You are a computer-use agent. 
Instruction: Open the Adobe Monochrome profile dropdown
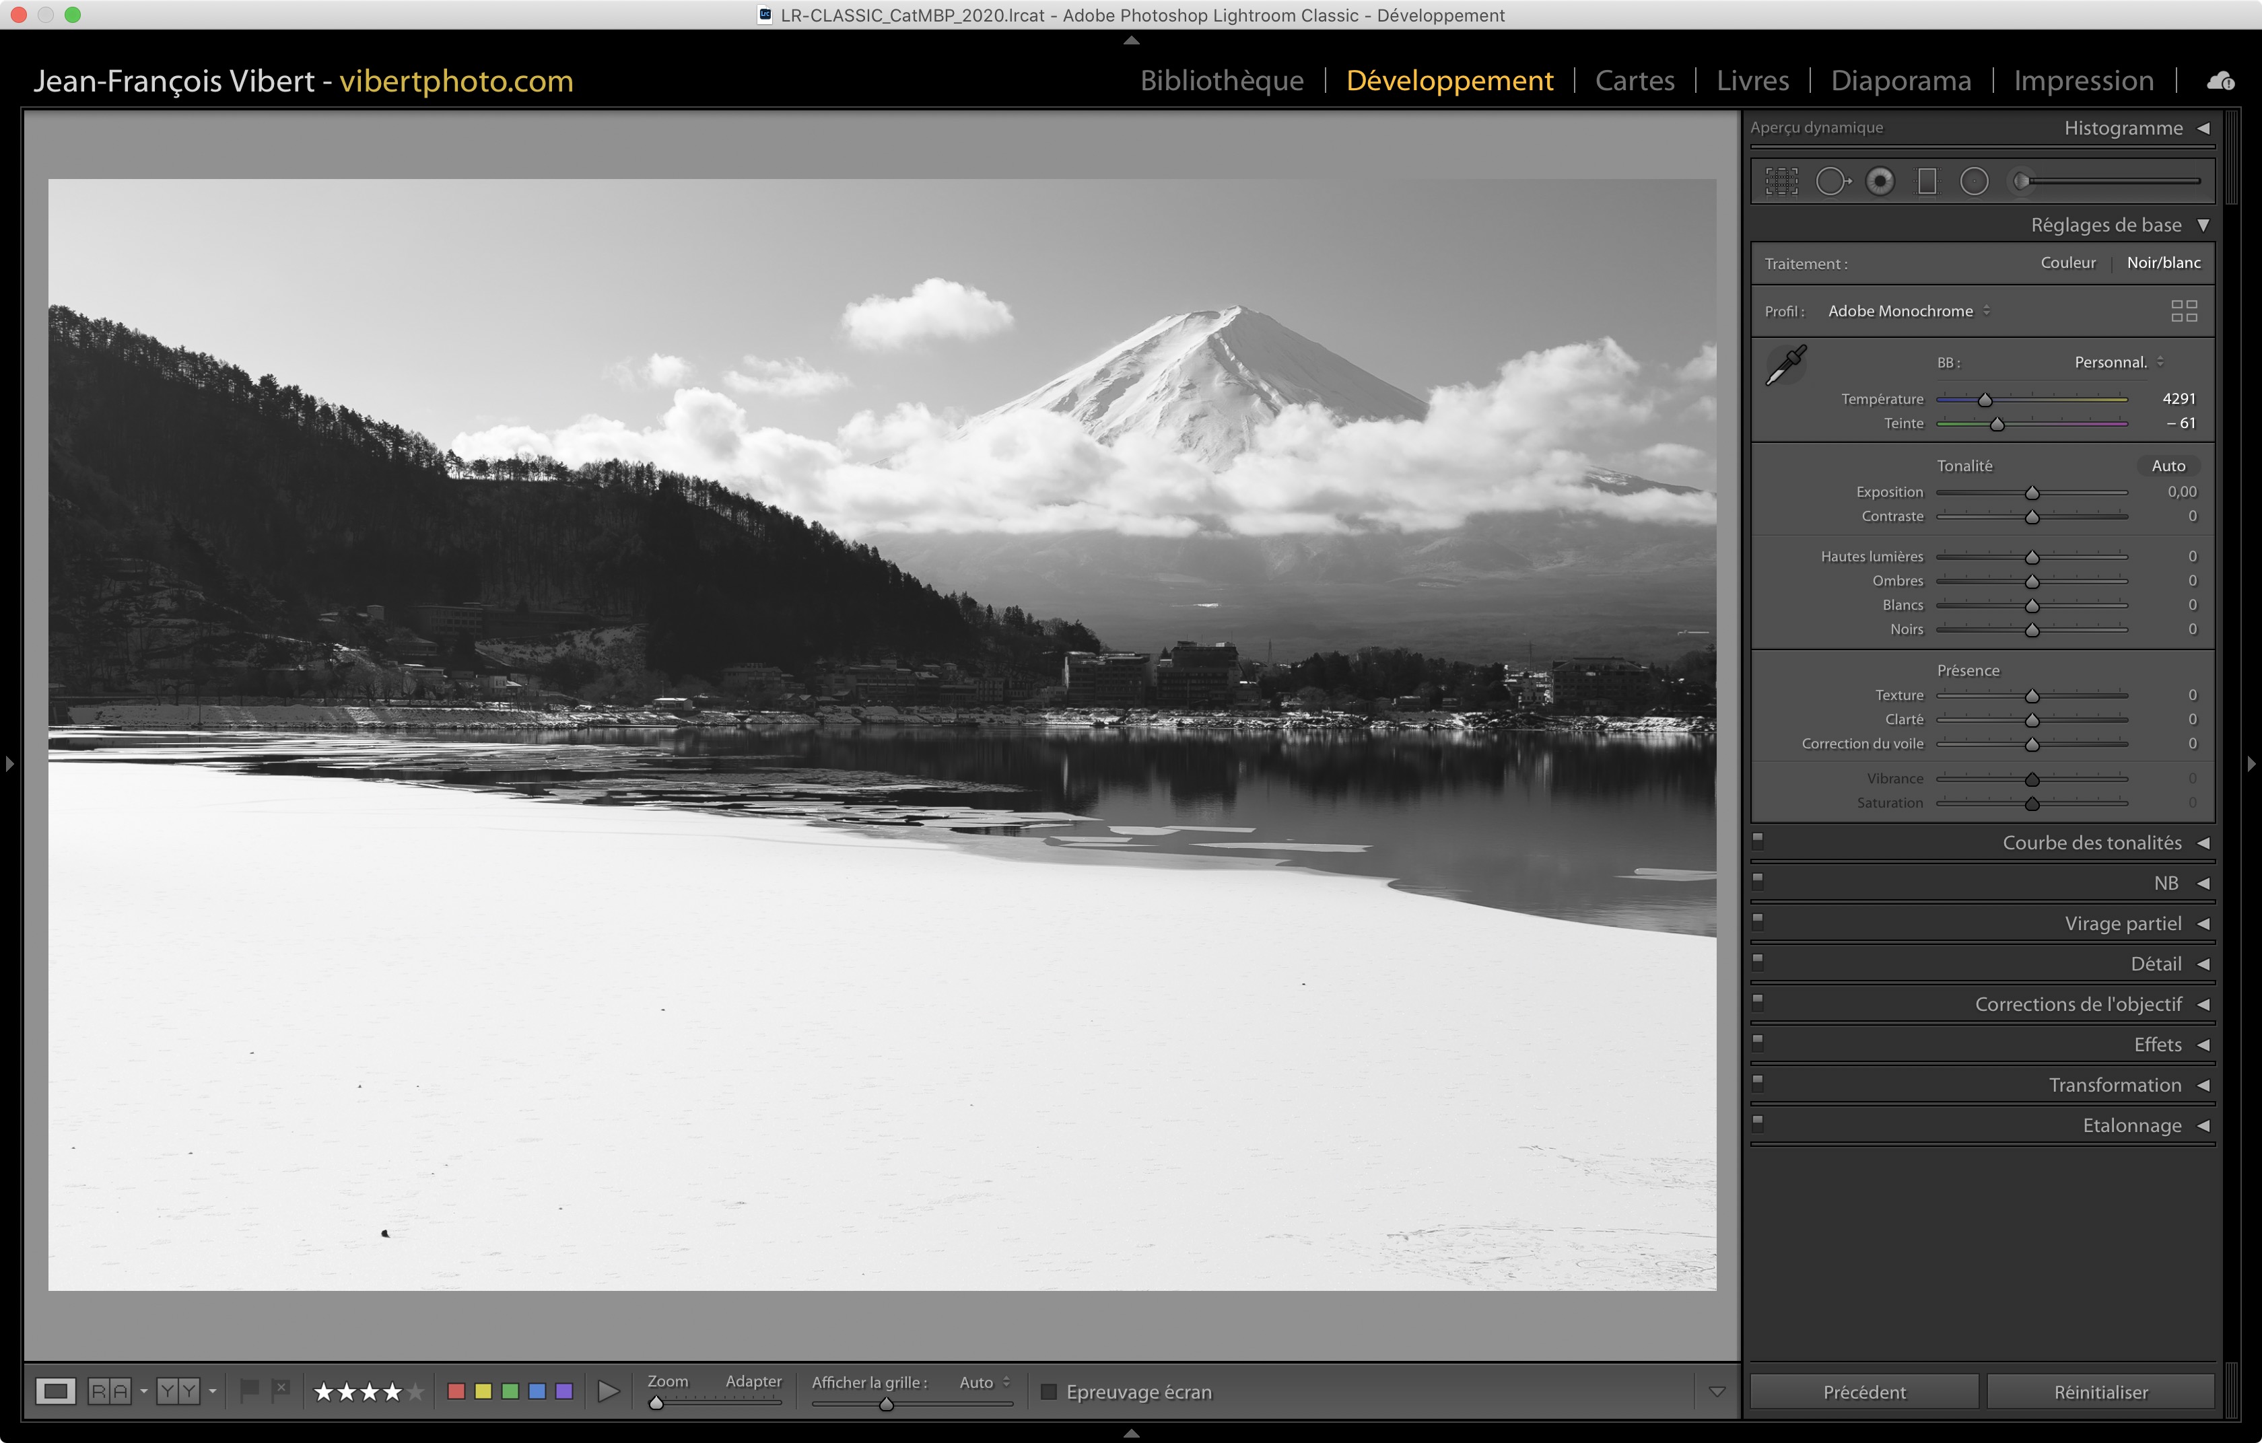tap(1908, 311)
